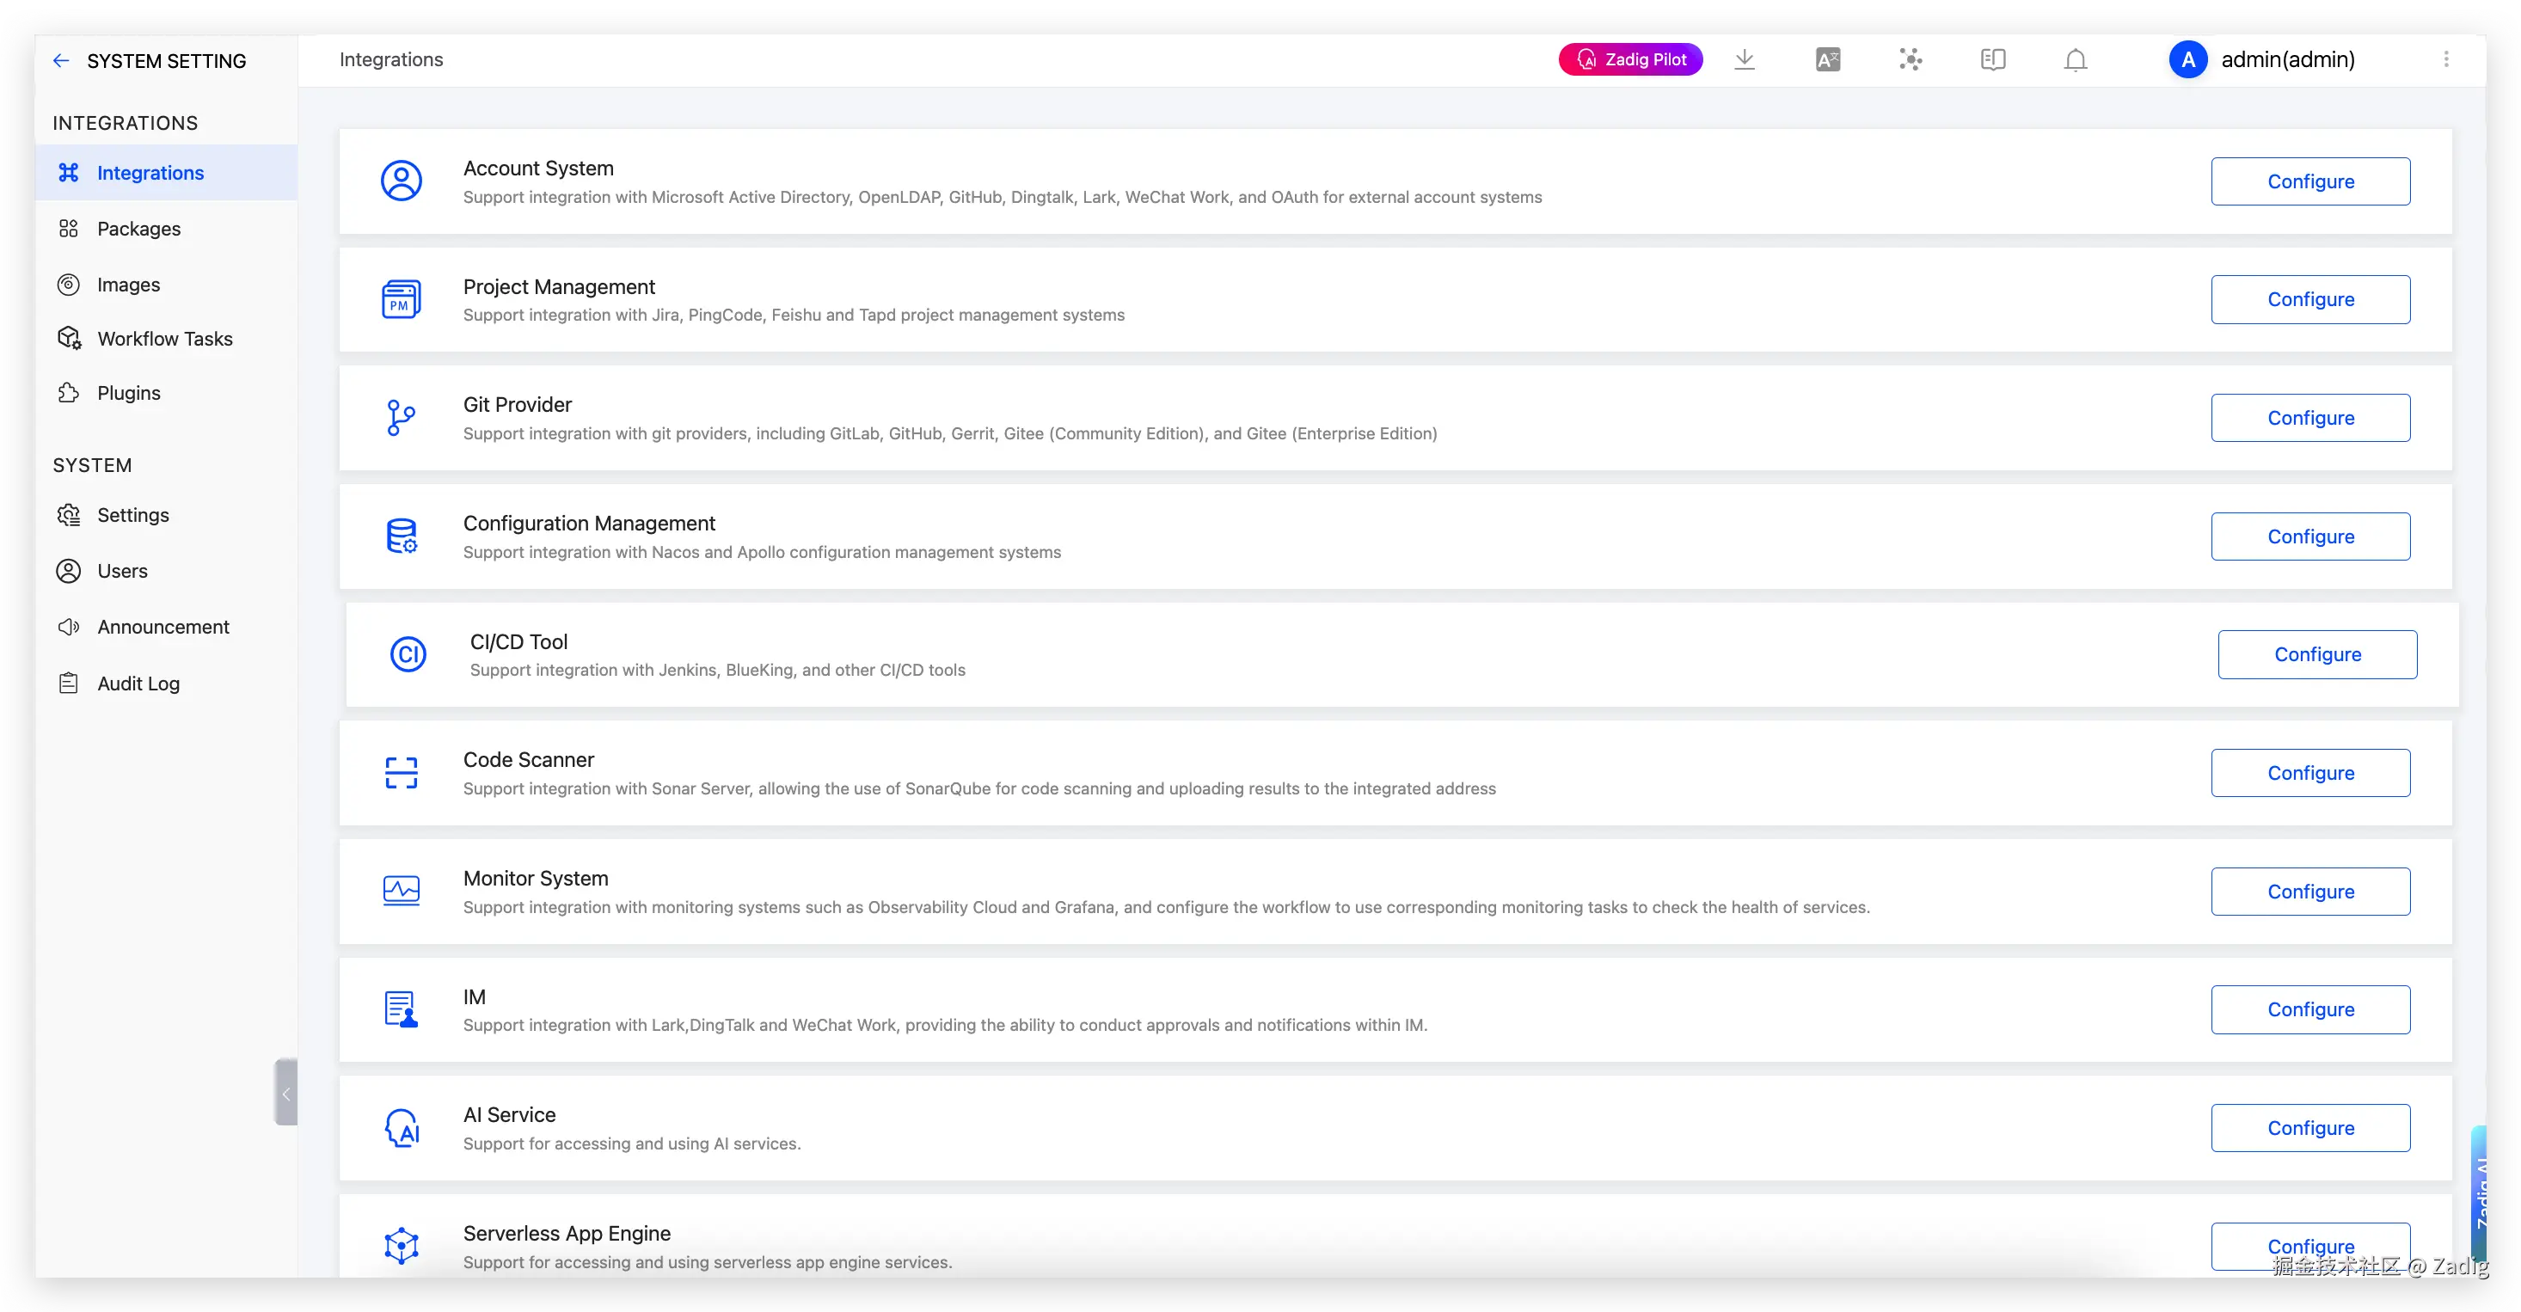Open Users settings page
2521x1312 pixels.
tap(122, 572)
